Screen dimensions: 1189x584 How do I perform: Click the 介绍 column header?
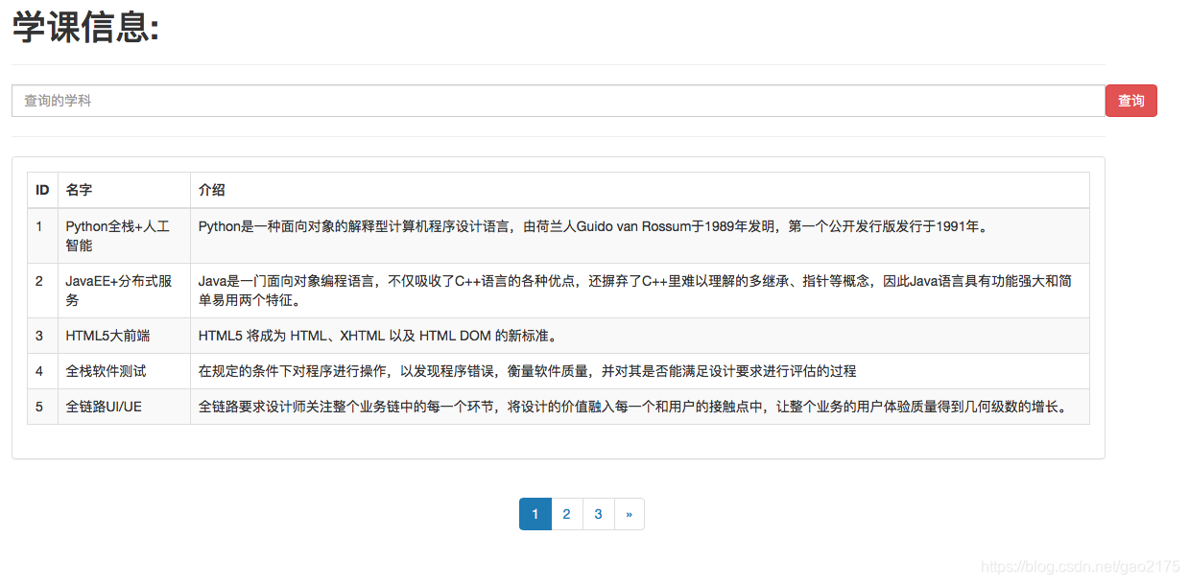tap(640, 190)
